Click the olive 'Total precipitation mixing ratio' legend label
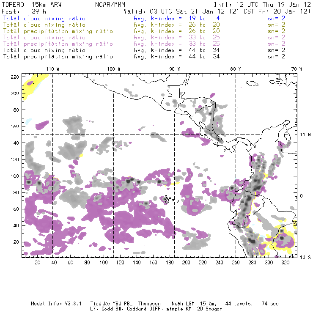313x313 pixels. click(x=58, y=31)
